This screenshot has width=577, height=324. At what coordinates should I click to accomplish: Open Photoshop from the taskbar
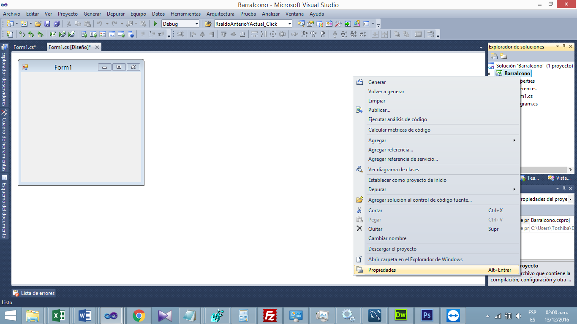pyautogui.click(x=427, y=315)
